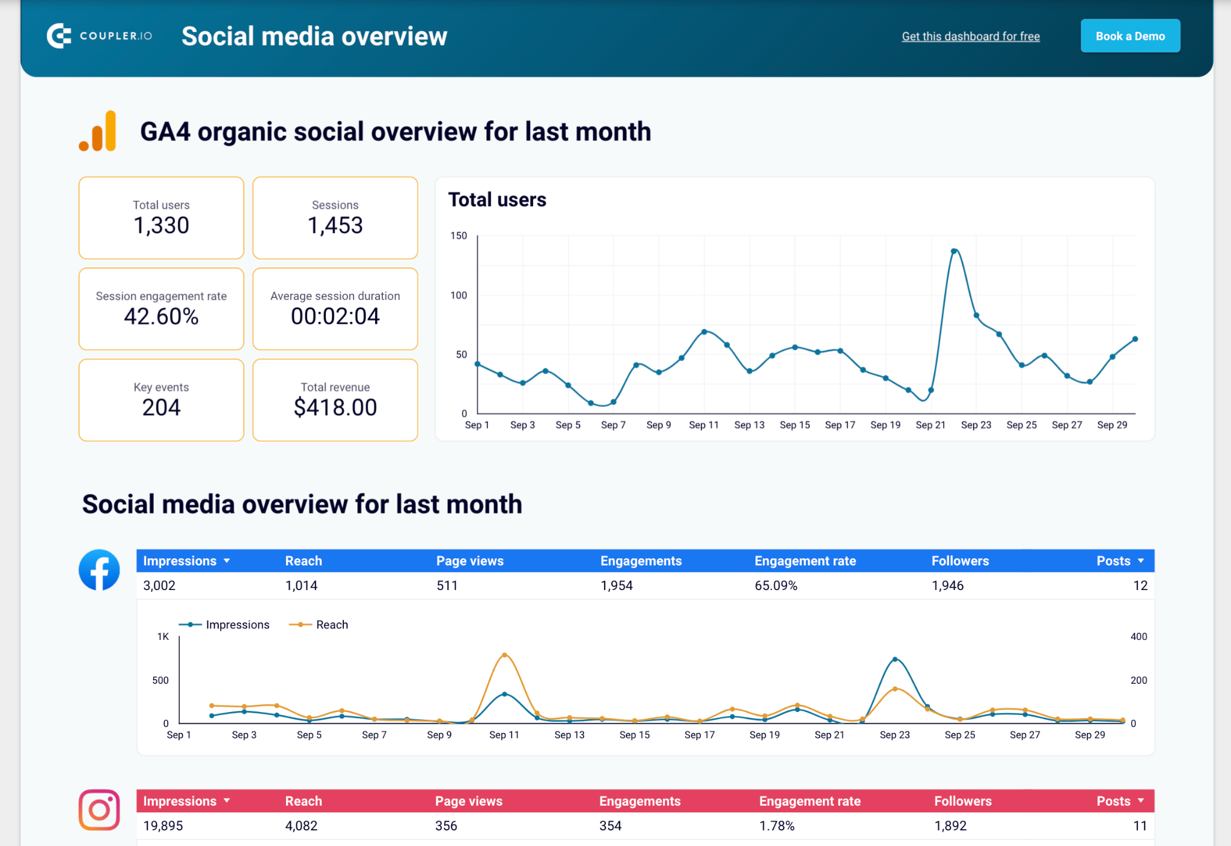Click the peak data point on Total users chart

(954, 251)
